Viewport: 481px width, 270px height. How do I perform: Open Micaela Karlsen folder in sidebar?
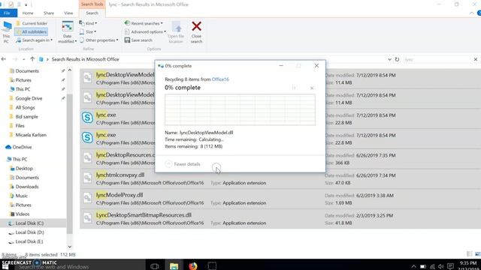[x=31, y=135]
